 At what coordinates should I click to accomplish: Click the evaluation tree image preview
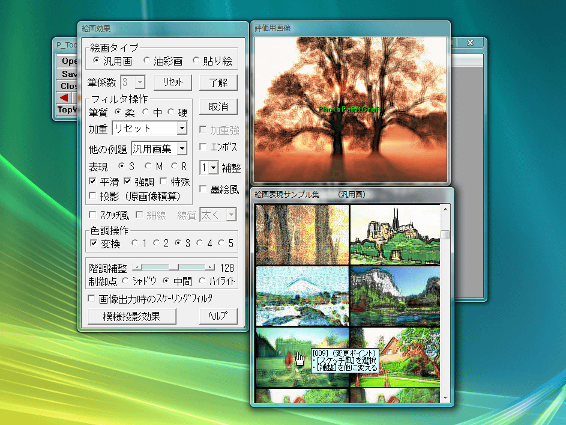coord(350,109)
